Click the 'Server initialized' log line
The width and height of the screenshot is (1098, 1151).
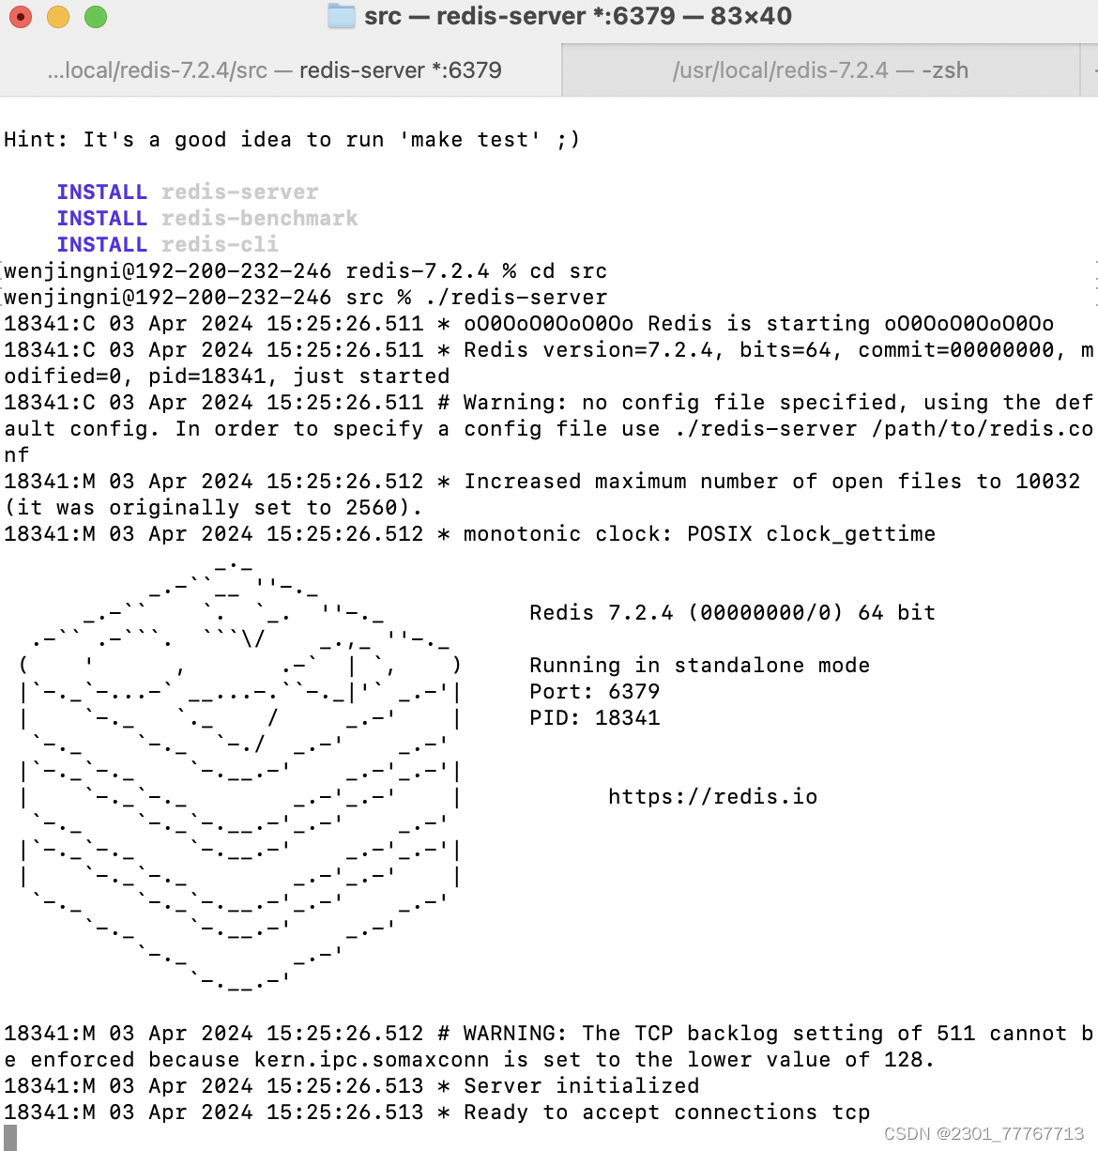coord(352,1086)
